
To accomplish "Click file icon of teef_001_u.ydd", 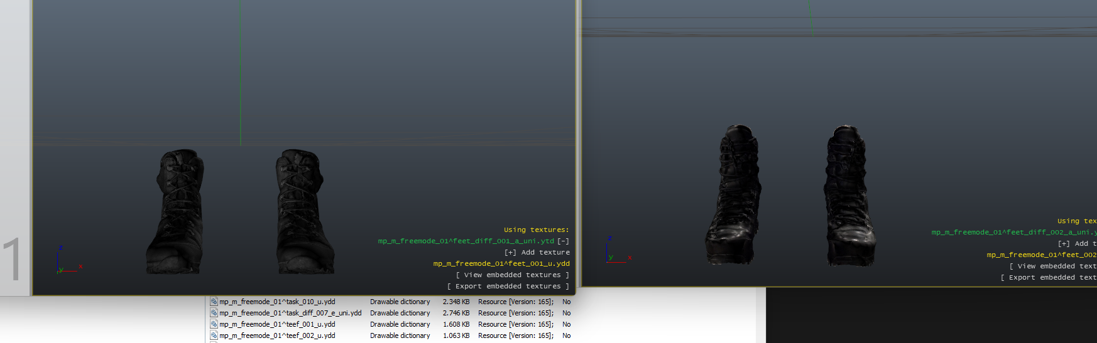I will click(x=214, y=324).
